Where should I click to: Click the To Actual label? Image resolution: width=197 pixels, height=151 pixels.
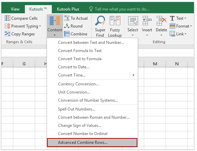[x=79, y=18]
